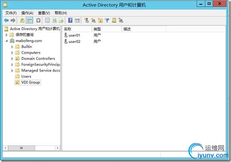This screenshot has width=231, height=162.
Task: Expand the Domain Controllers node
Action: (12, 59)
